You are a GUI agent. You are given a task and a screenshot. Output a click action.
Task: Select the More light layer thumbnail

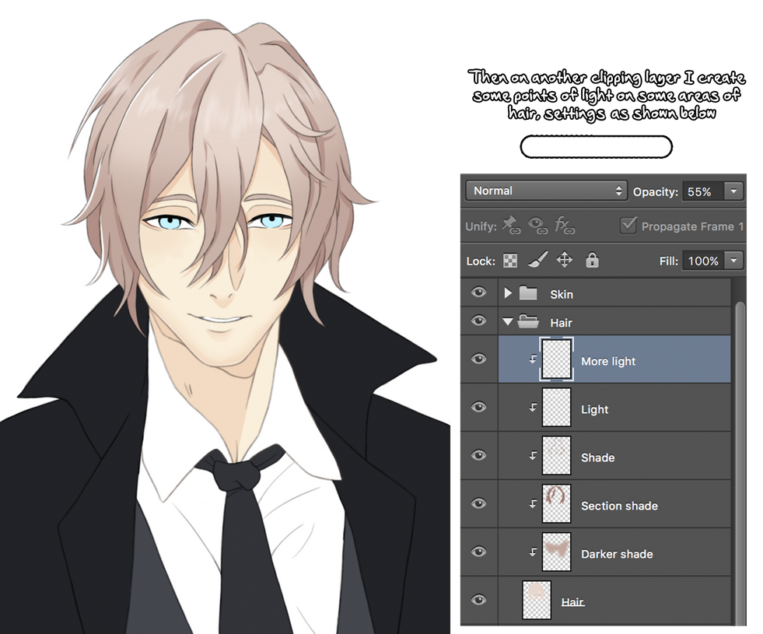[x=556, y=359]
